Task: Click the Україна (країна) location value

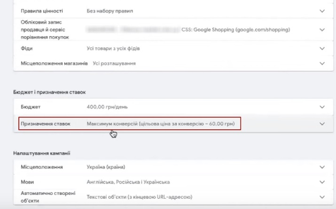Action: pyautogui.click(x=109, y=167)
